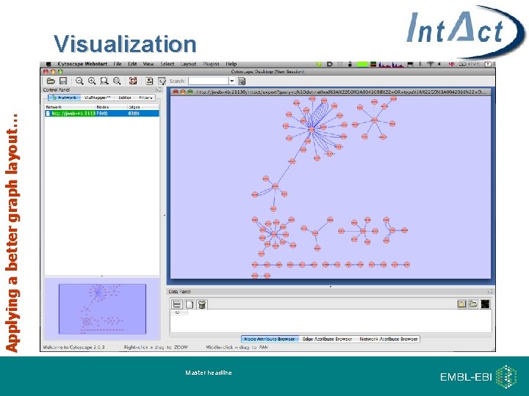Click the black map icon in Data Panel

(485, 304)
